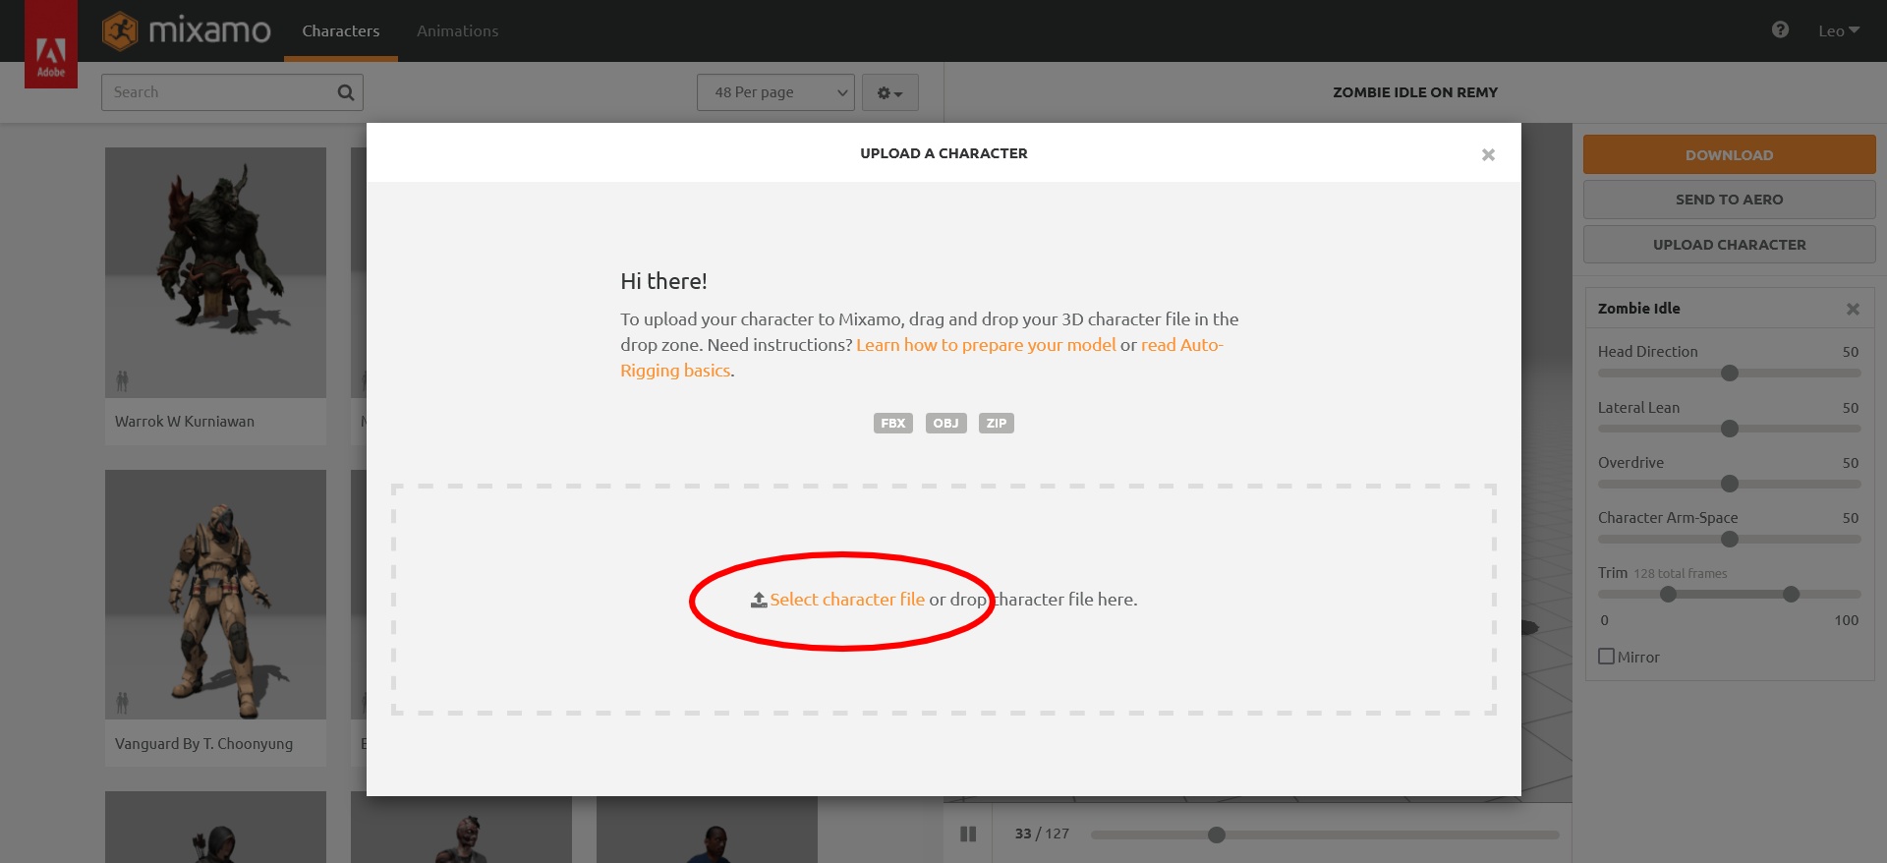The height and width of the screenshot is (863, 1887).
Task: Adjust the Head Direction slider
Action: coord(1730,374)
